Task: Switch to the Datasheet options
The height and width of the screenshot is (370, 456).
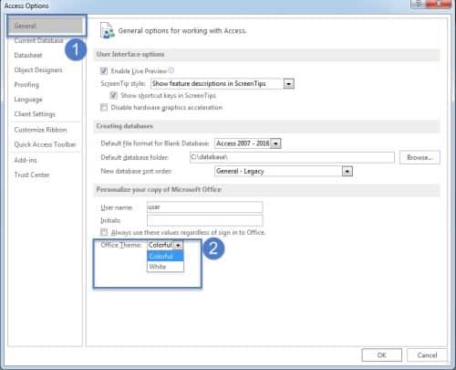Action: [28, 55]
